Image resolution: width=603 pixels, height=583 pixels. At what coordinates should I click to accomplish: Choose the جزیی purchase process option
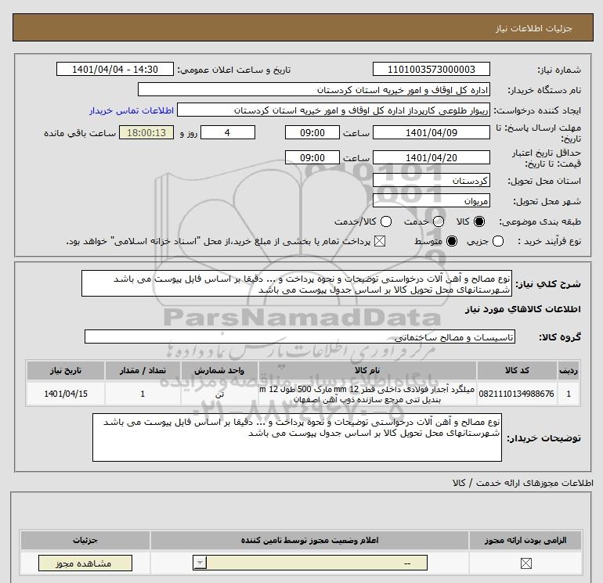[x=498, y=241]
